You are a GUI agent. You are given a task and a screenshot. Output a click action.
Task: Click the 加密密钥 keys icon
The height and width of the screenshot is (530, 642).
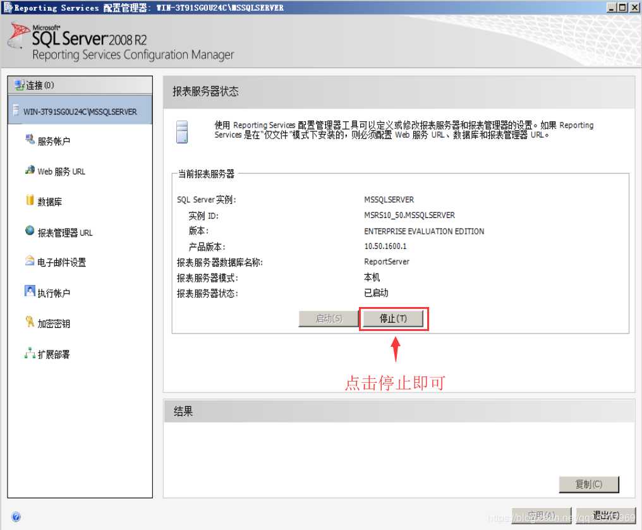point(30,322)
